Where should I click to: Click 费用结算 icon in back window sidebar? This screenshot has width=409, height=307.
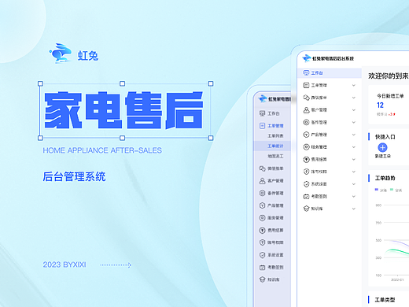tap(262, 230)
